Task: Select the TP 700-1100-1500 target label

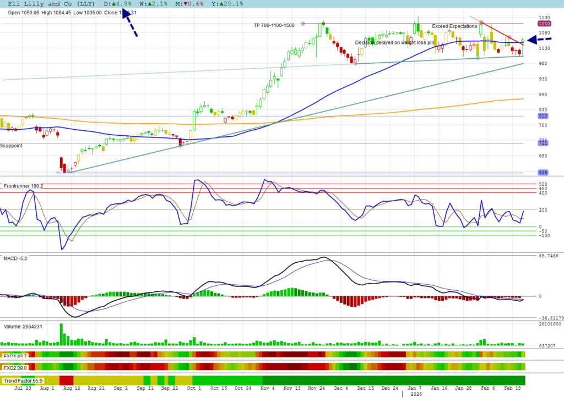Action: coord(274,25)
